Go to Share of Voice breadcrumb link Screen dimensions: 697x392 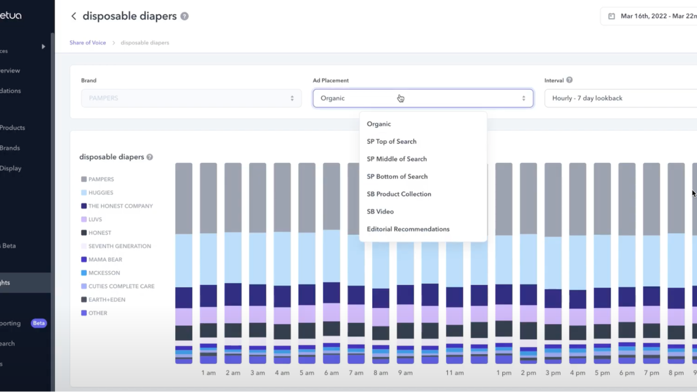pos(88,43)
